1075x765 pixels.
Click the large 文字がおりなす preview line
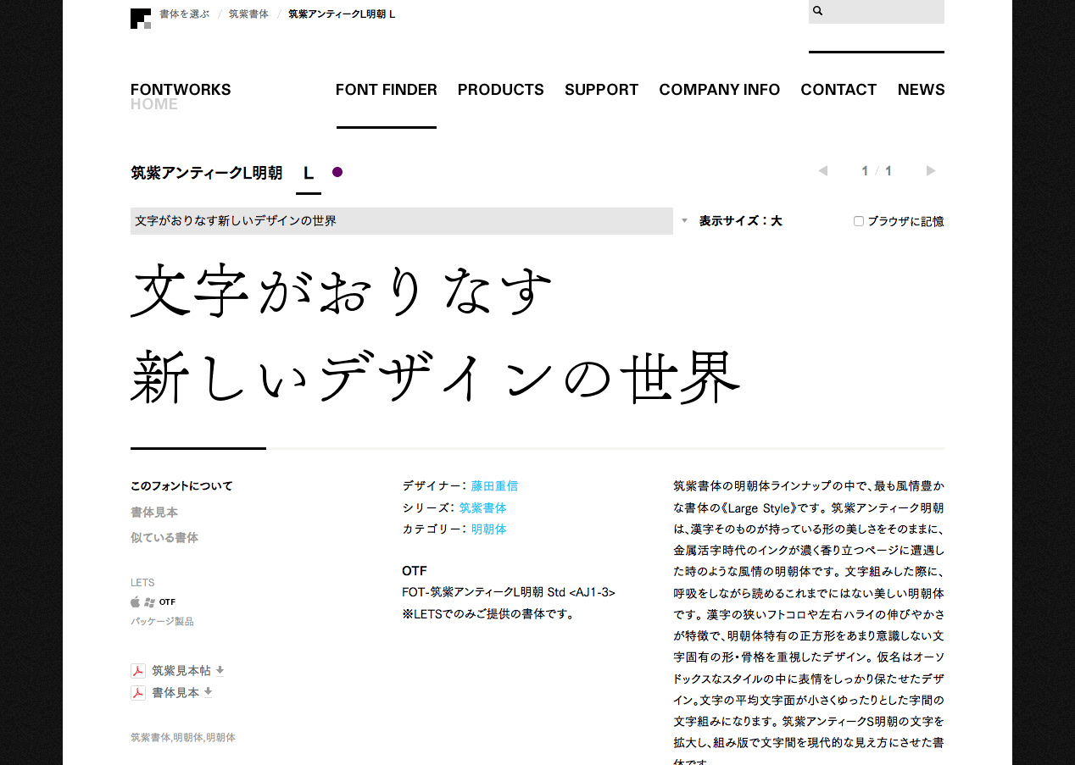343,290
